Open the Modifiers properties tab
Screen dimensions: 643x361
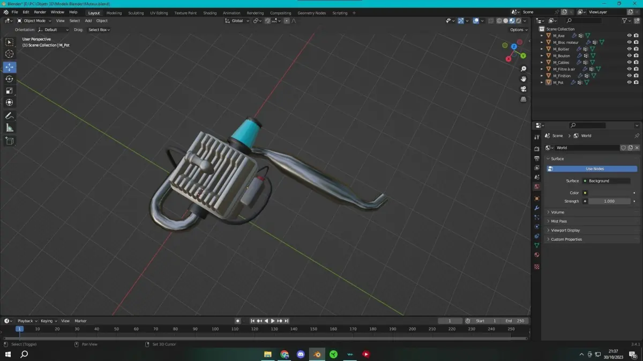[537, 208]
